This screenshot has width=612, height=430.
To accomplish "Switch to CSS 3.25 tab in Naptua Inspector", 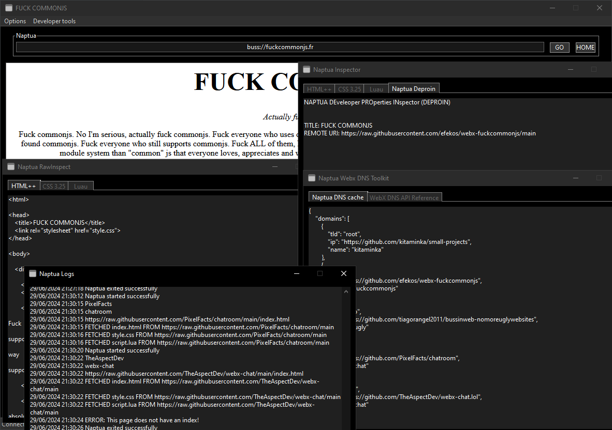I will (x=349, y=89).
